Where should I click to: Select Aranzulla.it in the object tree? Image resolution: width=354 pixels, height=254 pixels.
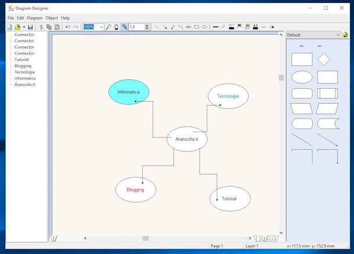25,85
